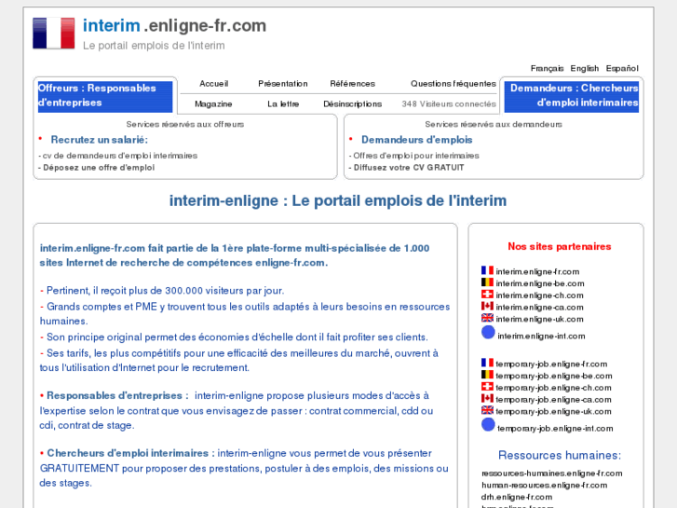Screen dimensions: 677x508
Task: Open temporary-job.enligne-fr.com link
Action: coord(551,364)
